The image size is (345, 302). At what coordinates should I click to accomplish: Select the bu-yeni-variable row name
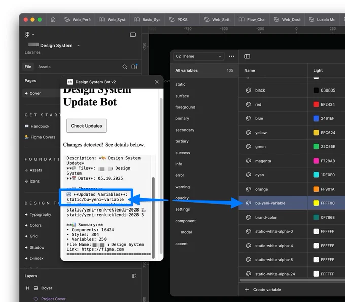270,203
